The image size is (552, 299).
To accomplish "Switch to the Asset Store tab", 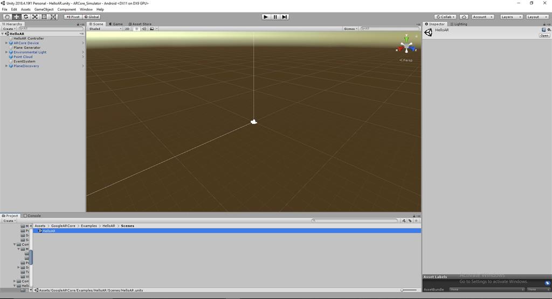I will [x=140, y=24].
